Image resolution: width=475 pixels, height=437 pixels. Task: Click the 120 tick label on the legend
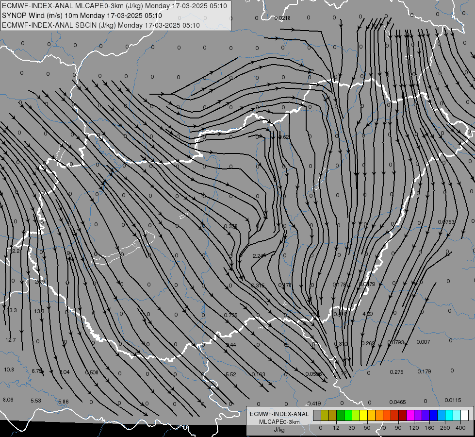[414, 428]
